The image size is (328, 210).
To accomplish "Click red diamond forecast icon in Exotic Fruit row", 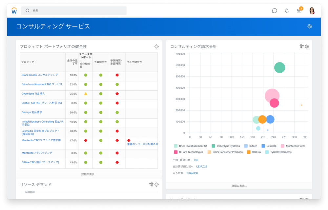I will (x=117, y=103).
